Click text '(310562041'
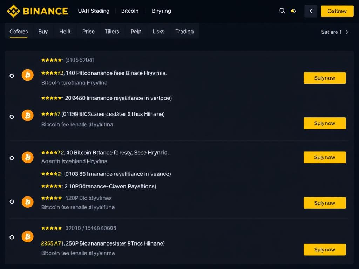Screen dimensions: 359x269 80,60
